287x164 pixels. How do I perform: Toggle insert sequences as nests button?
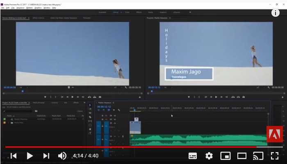point(99,110)
